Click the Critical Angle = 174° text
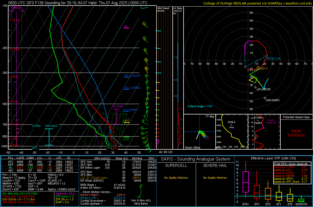Viewport: 313px width, 207px height. click(200, 106)
